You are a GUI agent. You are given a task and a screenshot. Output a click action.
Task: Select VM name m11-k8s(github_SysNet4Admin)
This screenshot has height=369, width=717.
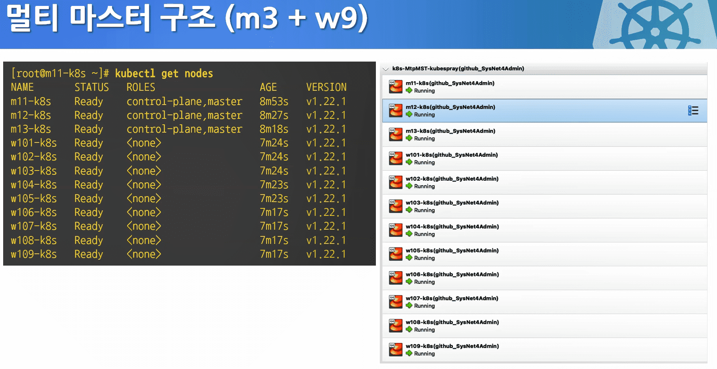coord(450,83)
